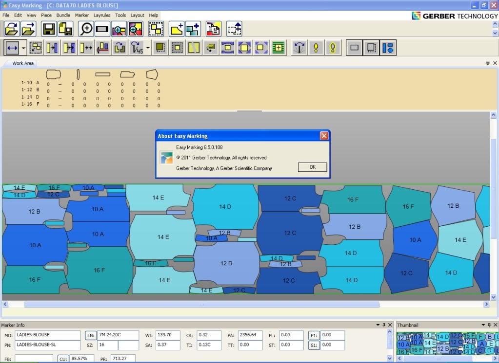Save the marker with floppy disk icon
499x363 pixels.
(49, 29)
